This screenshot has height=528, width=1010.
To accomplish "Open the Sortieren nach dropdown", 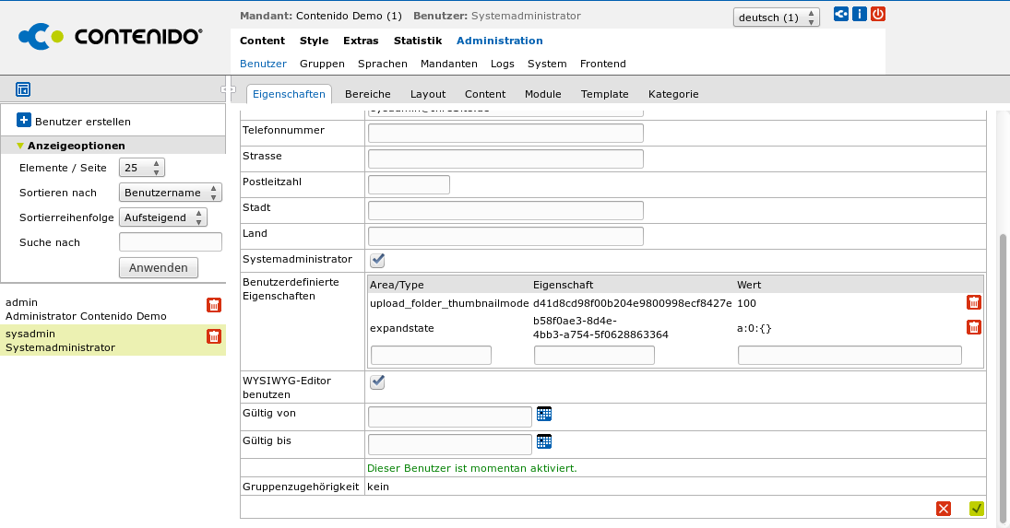I will click(171, 193).
